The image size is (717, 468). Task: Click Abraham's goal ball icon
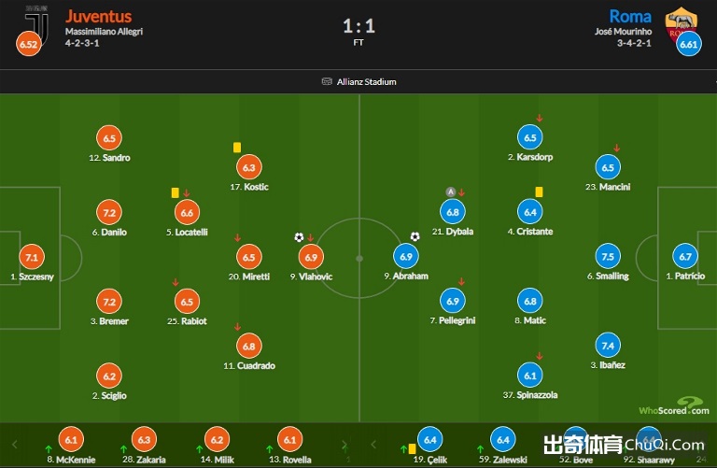click(415, 236)
